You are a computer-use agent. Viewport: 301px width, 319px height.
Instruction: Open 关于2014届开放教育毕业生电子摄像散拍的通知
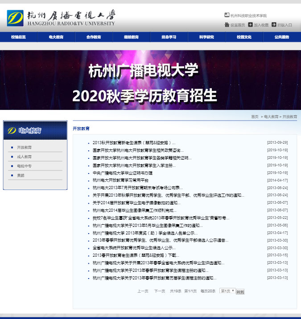click(x=136, y=203)
